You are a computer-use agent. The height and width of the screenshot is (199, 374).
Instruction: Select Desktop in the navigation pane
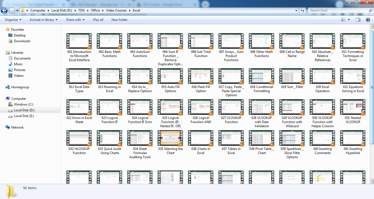coord(20,35)
